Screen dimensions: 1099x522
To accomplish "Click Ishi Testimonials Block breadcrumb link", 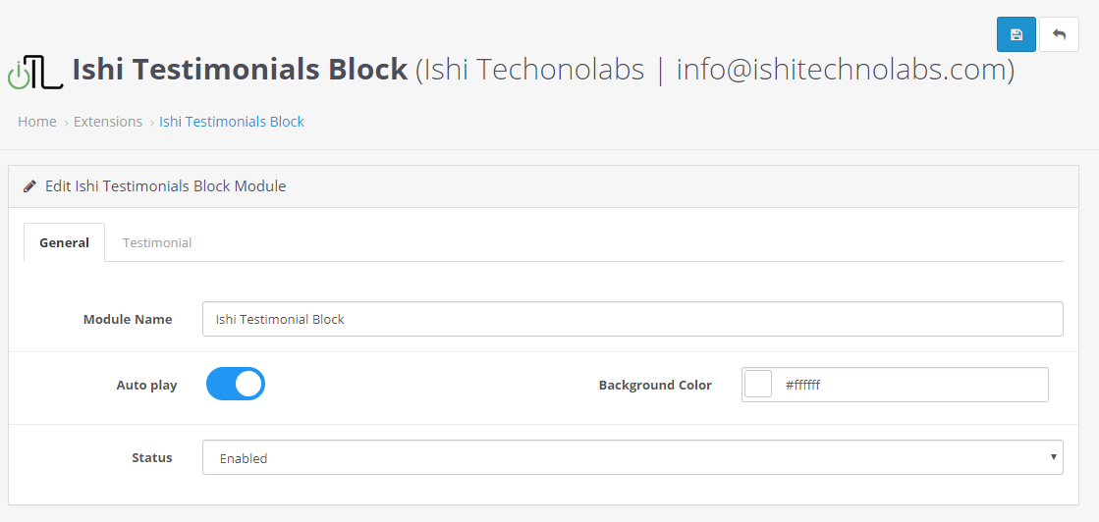I will pyautogui.click(x=232, y=122).
